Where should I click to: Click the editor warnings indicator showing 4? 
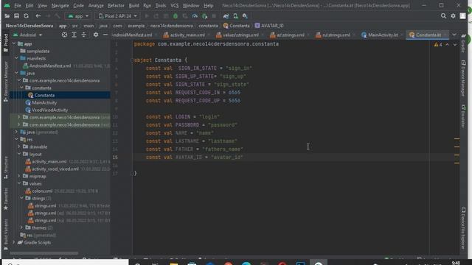[438, 44]
